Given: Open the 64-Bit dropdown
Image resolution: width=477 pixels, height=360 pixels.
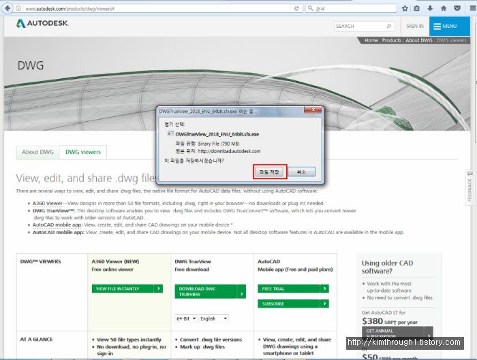Looking at the screenshot, I should coord(186,318).
